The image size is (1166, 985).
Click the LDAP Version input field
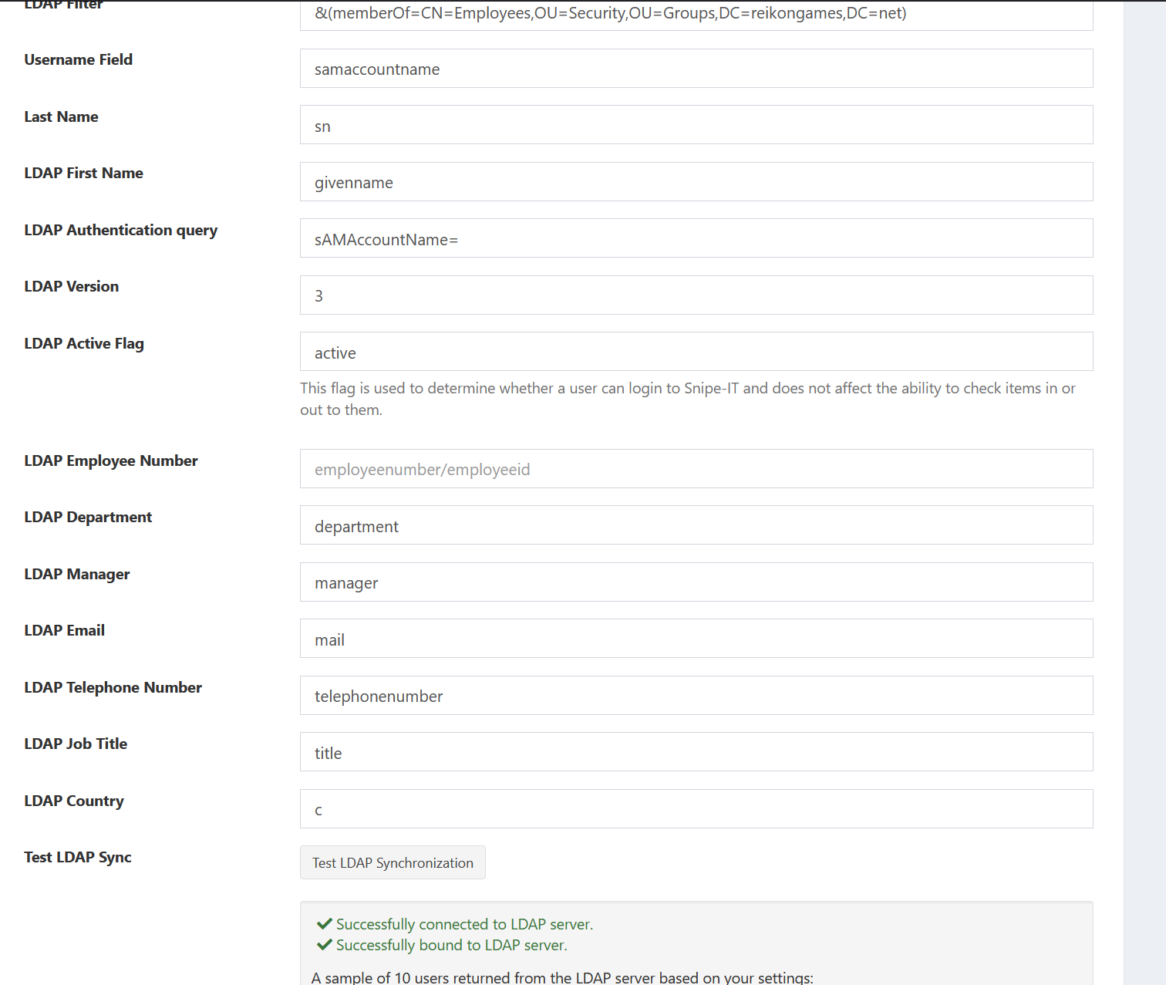click(696, 295)
